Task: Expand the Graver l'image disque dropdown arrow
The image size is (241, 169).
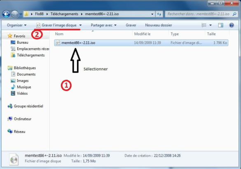Action: click(80, 25)
